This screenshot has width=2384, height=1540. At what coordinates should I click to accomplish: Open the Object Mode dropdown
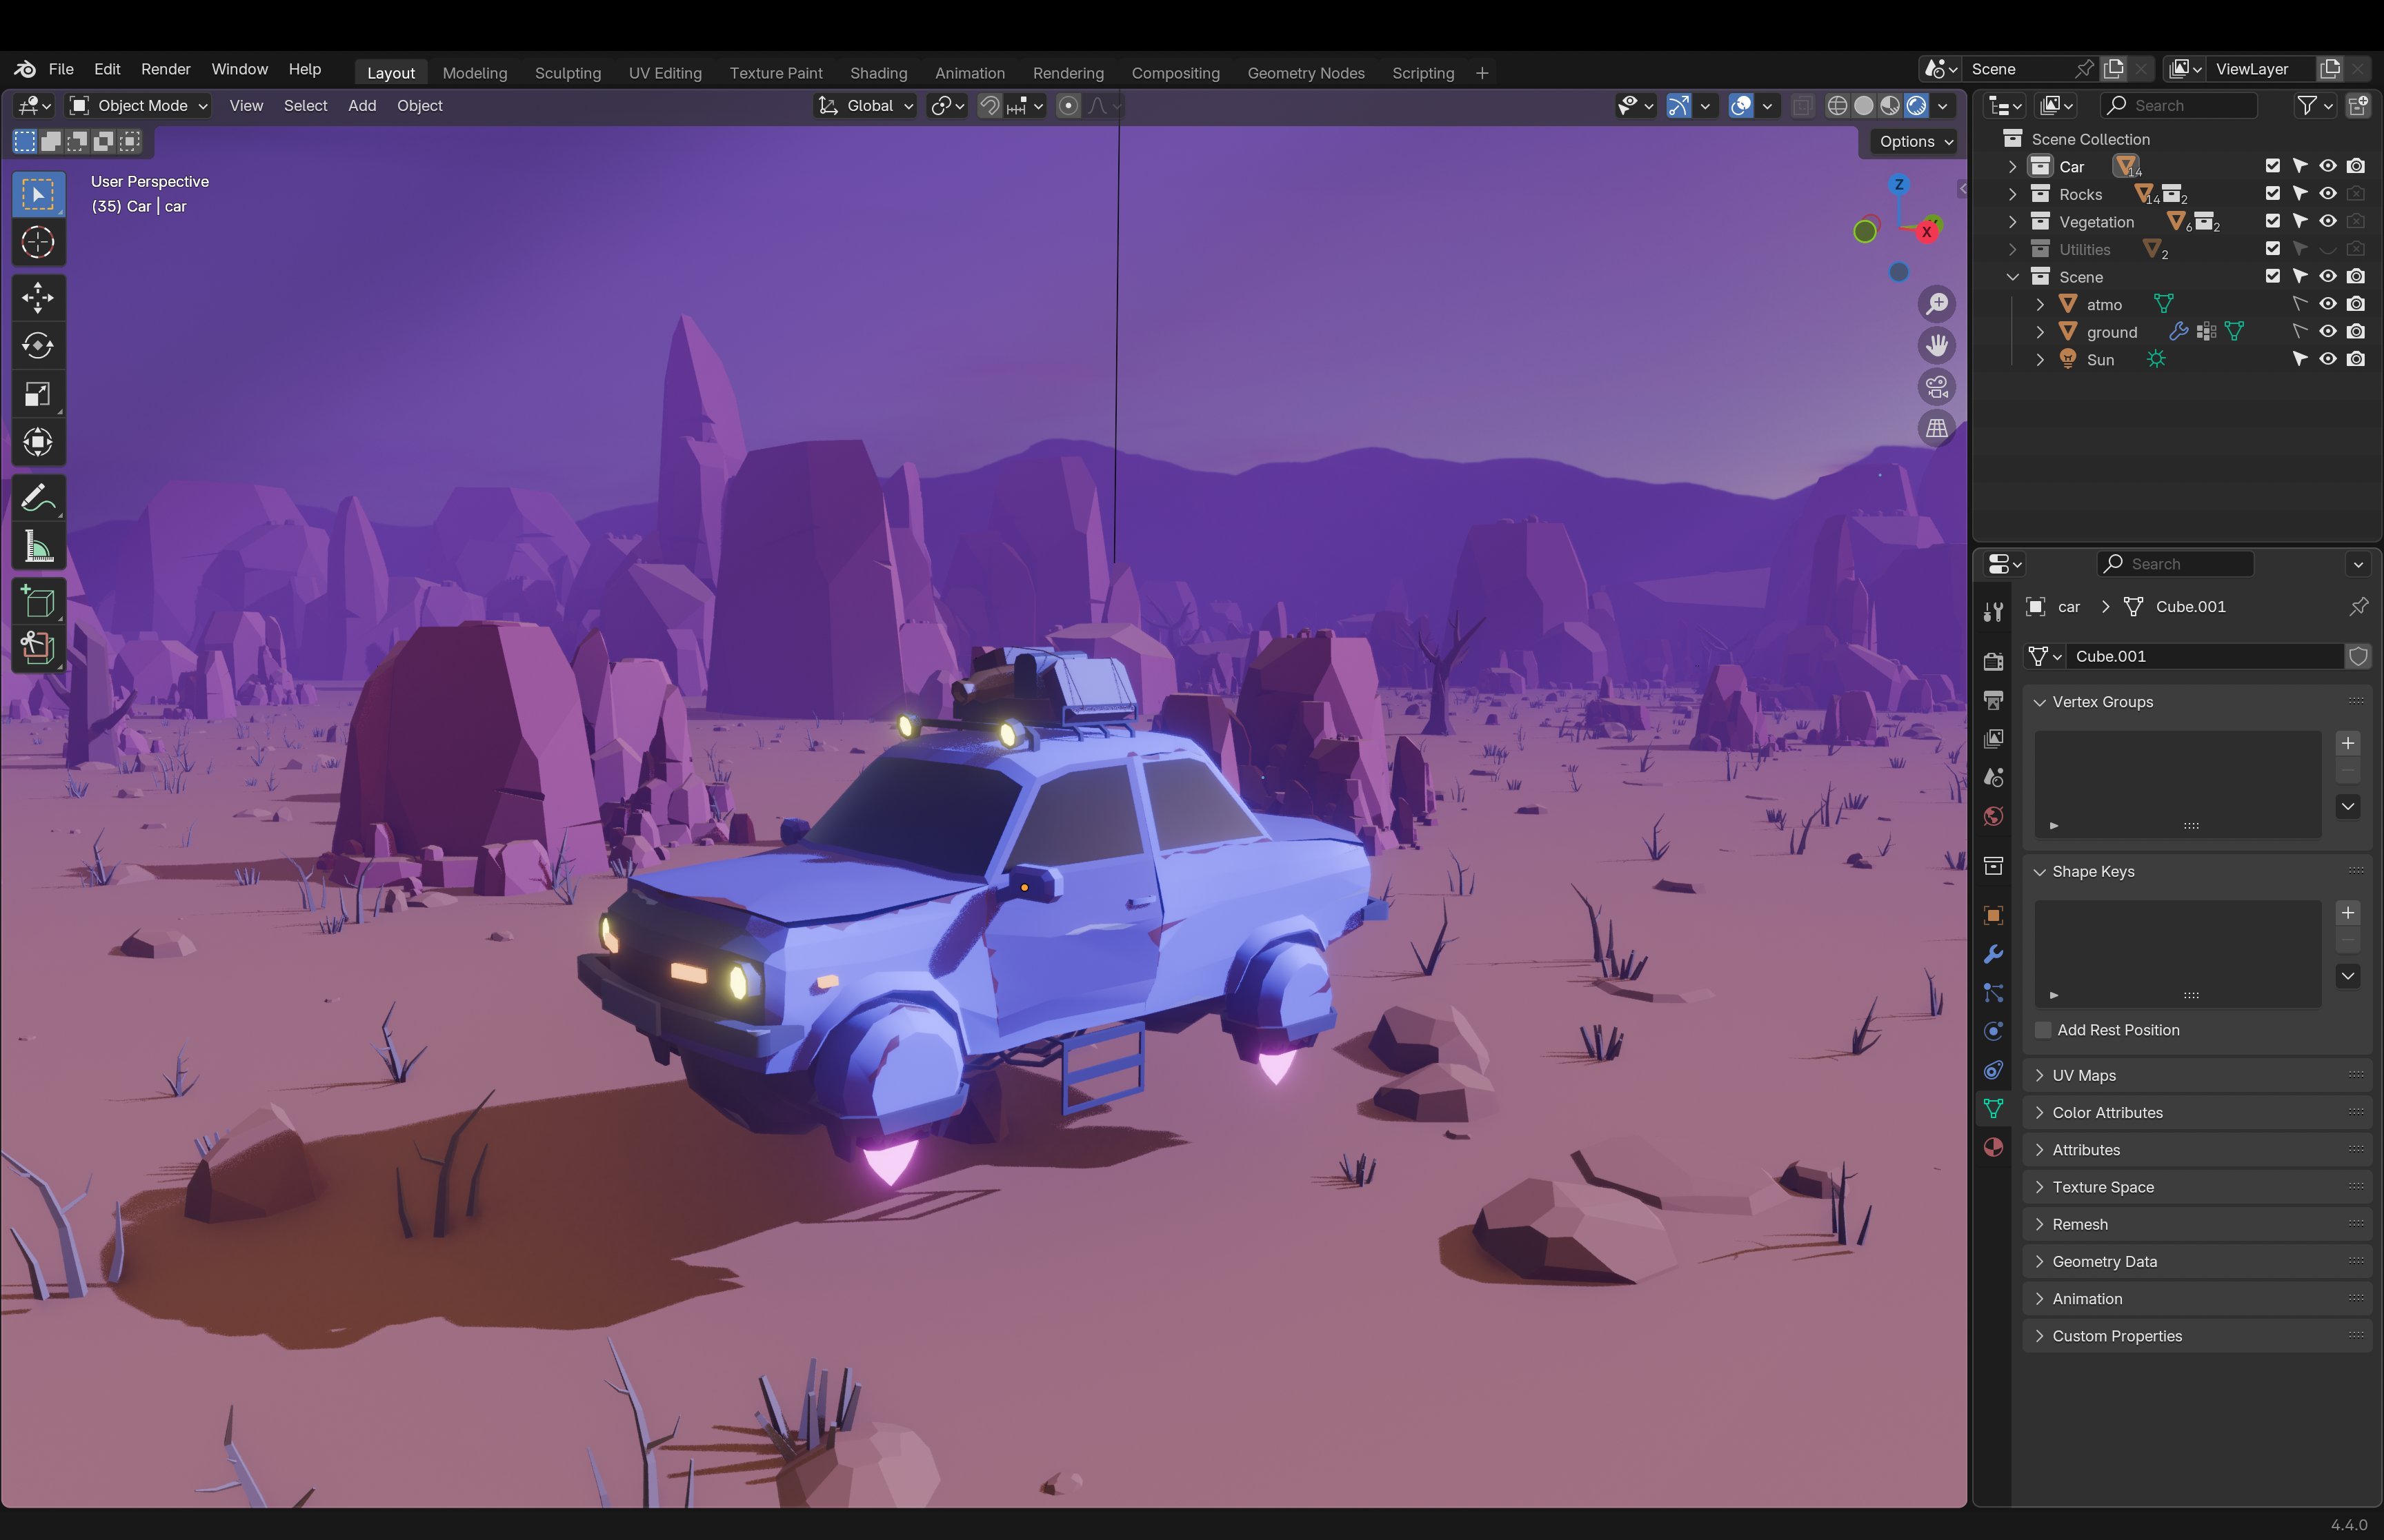point(139,106)
